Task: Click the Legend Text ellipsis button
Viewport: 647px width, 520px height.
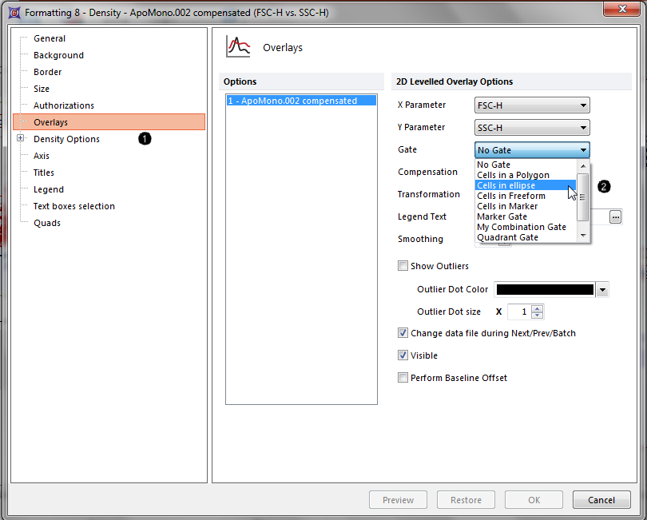Action: click(x=615, y=216)
